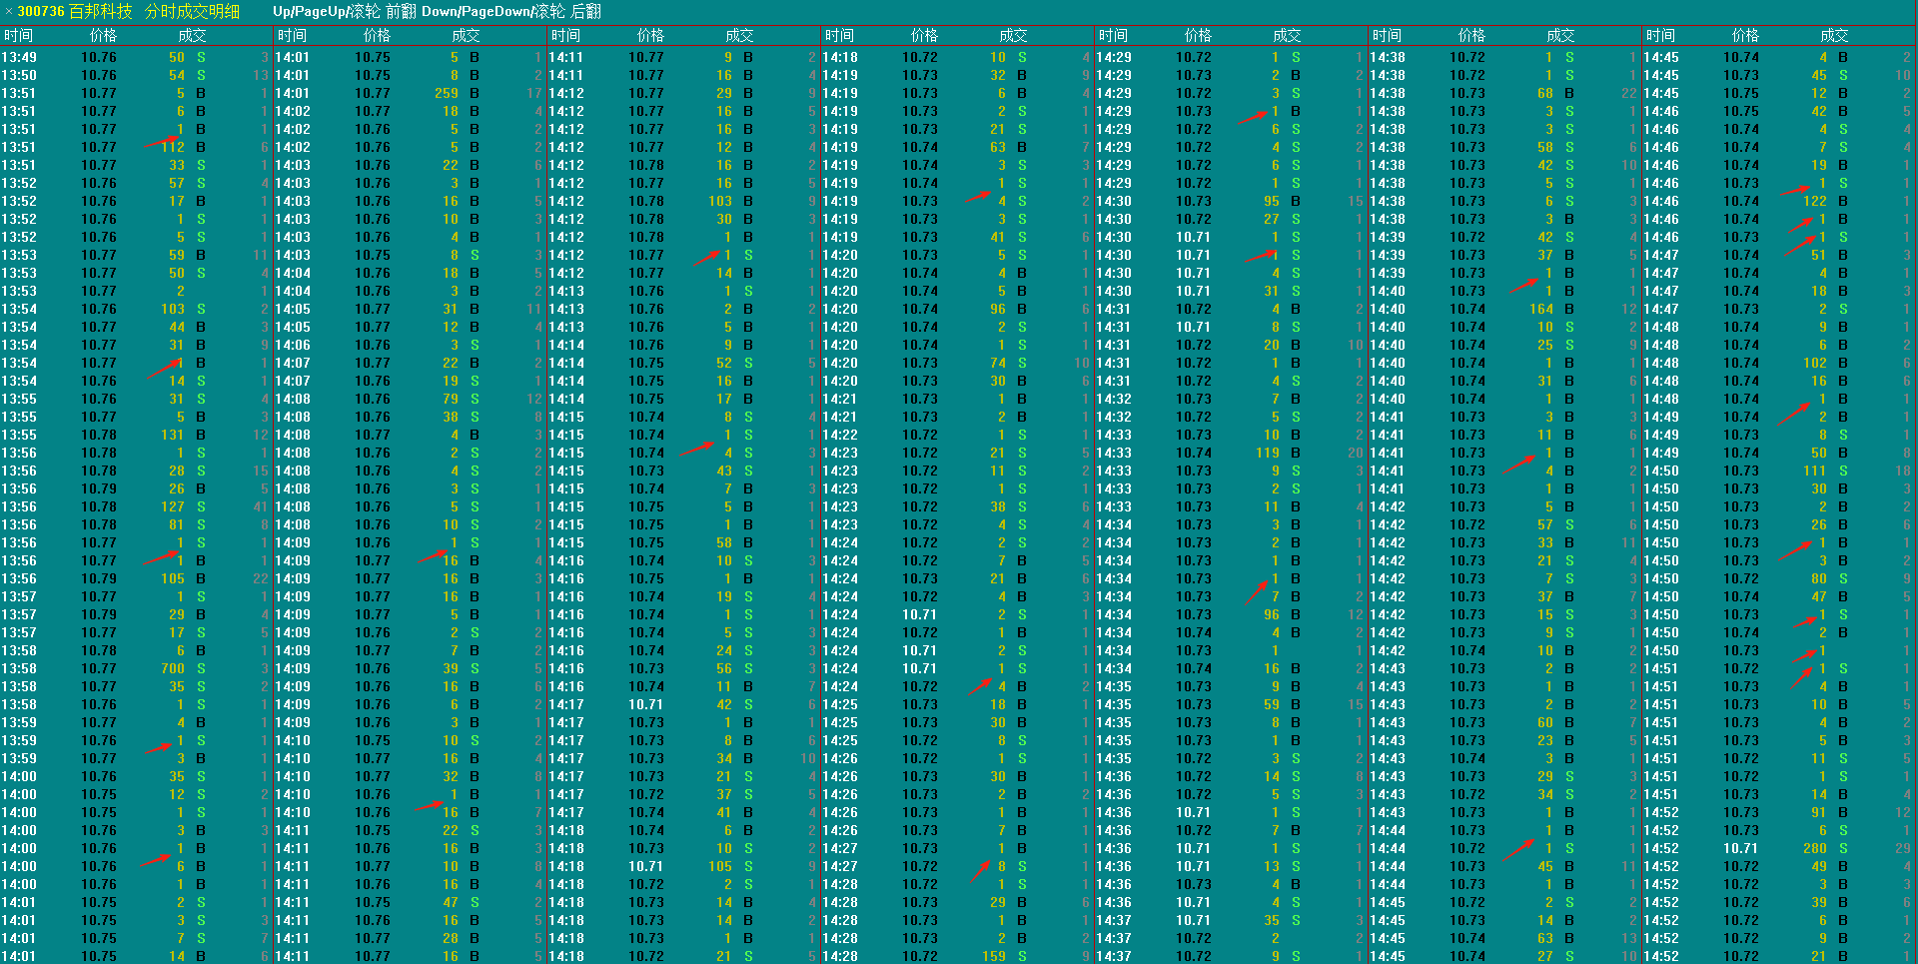This screenshot has width=1918, height=964.
Task: Click the 成交 header above the 14:45 column
Action: click(1833, 35)
